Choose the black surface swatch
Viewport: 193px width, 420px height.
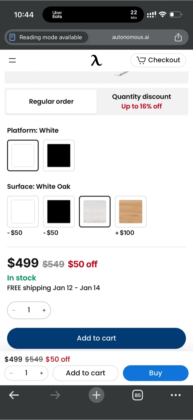tap(59, 211)
